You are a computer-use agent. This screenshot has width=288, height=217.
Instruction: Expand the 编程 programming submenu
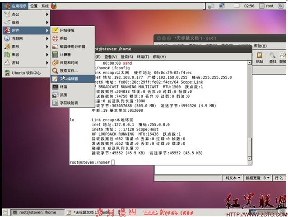[x=26, y=22]
